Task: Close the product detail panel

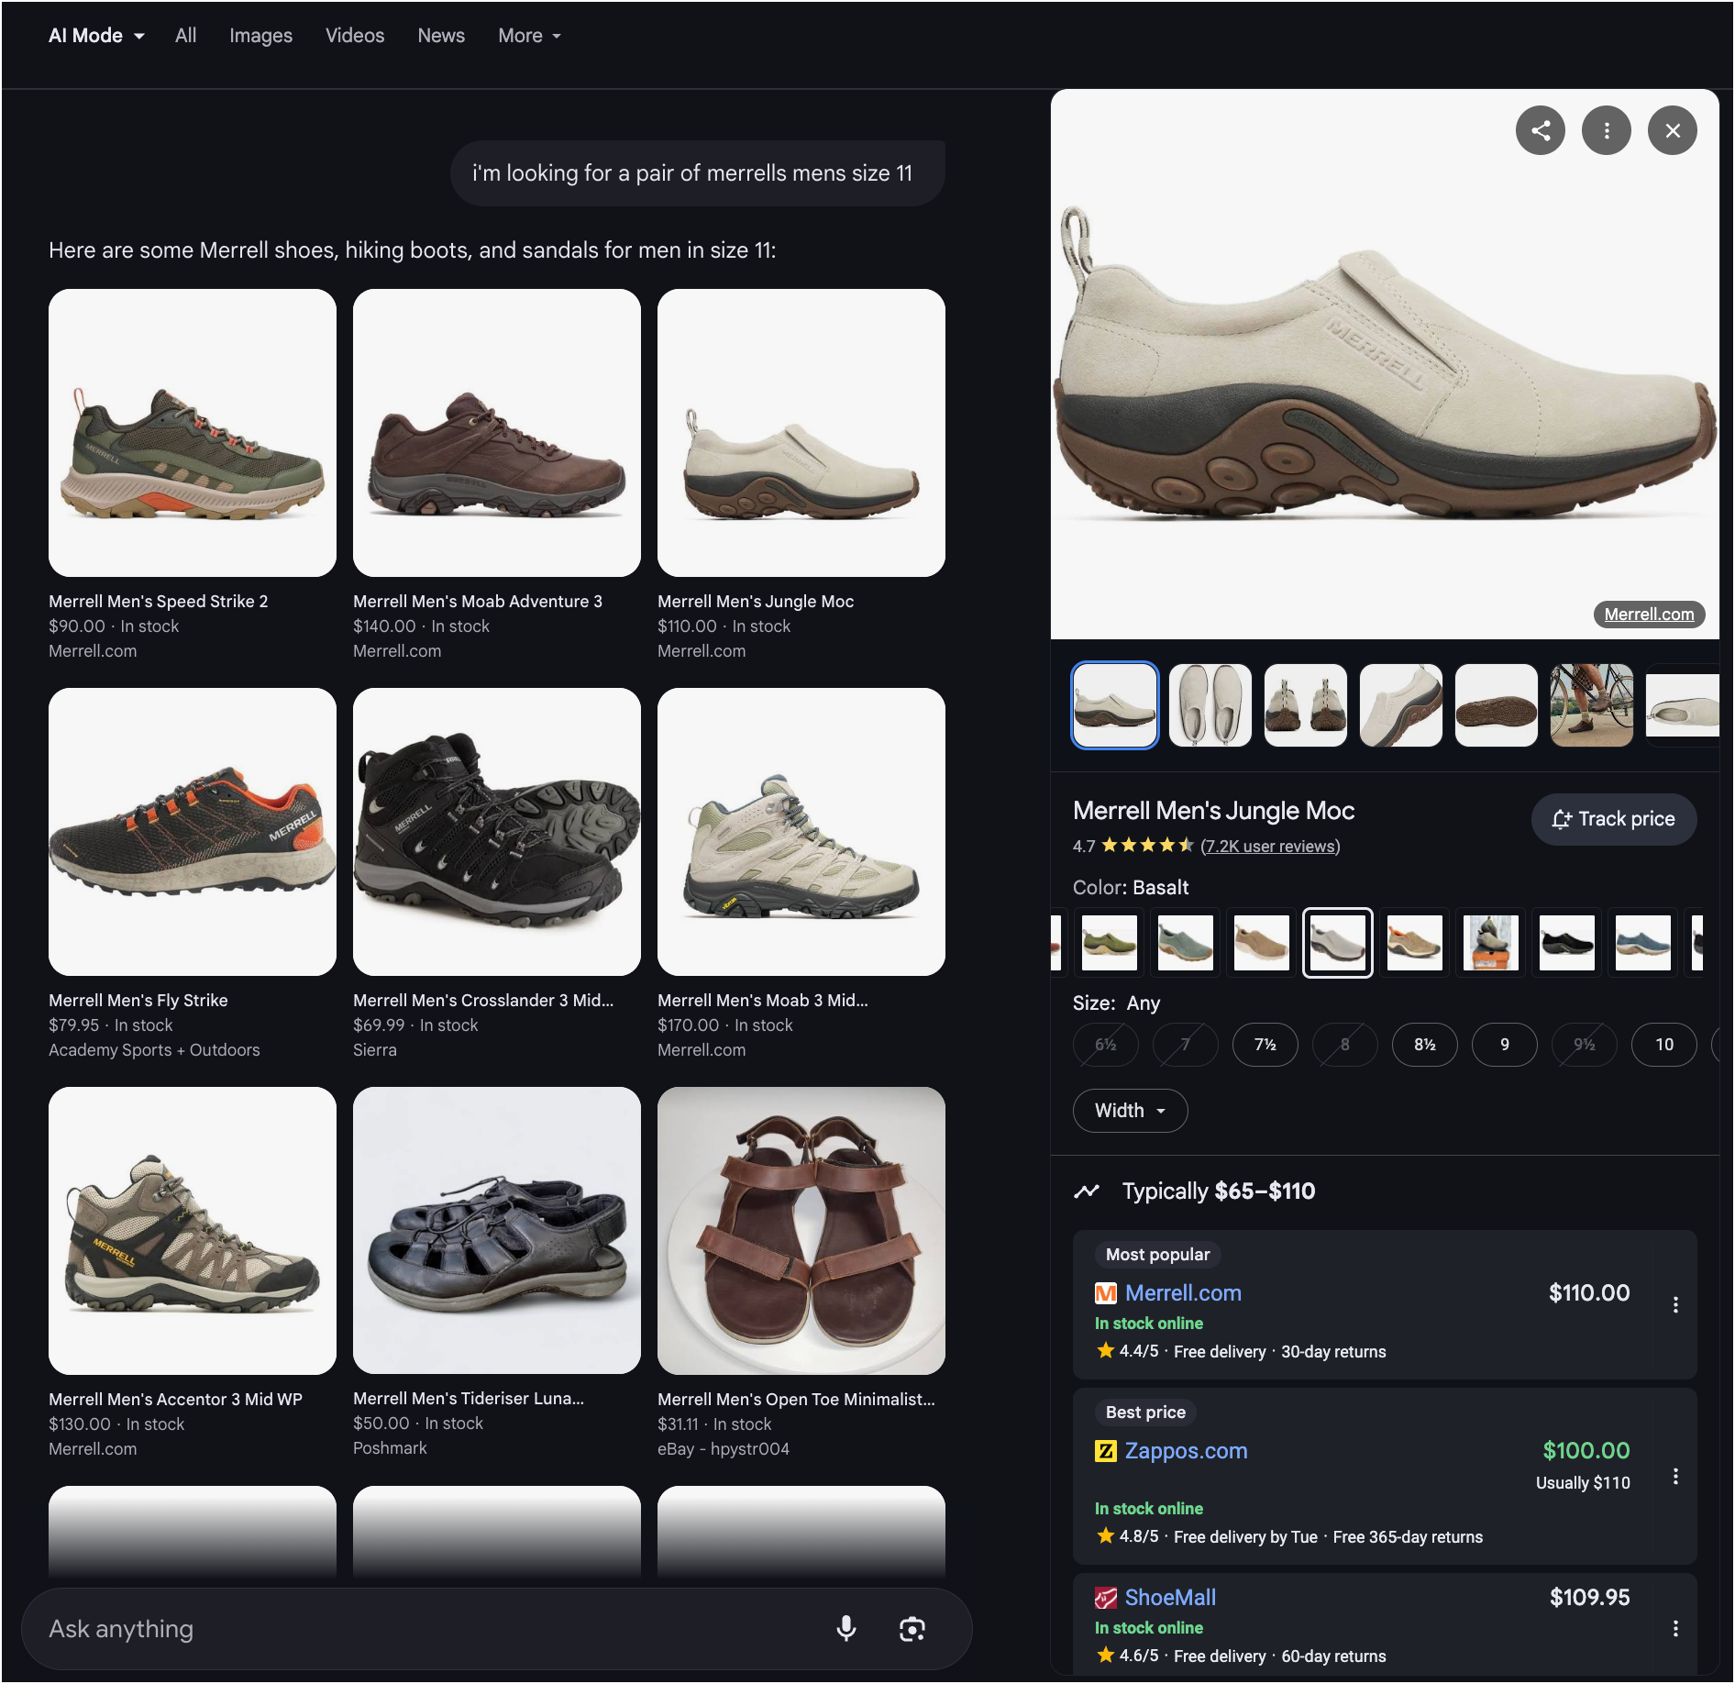Action: (1672, 131)
